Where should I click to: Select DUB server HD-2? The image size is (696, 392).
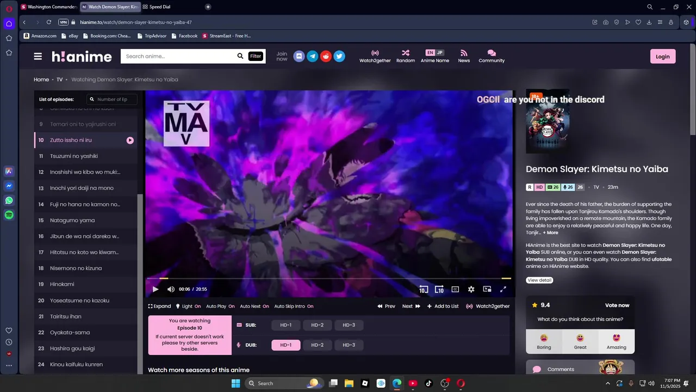click(x=318, y=345)
